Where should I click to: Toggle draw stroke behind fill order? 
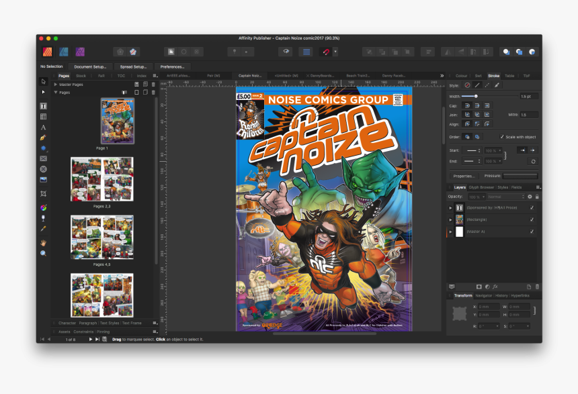(467, 137)
